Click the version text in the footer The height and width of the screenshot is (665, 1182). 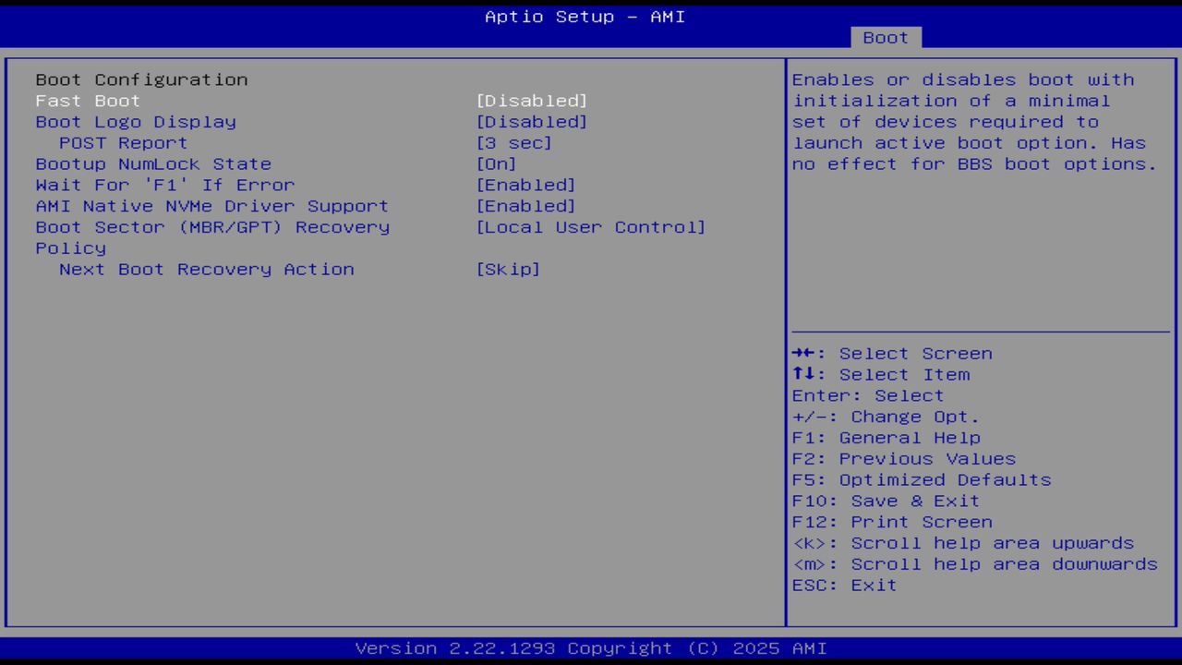point(585,647)
